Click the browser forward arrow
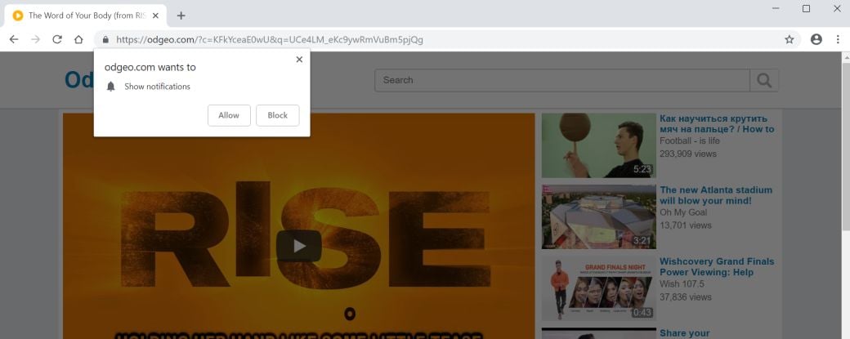850x339 pixels. (x=35, y=39)
